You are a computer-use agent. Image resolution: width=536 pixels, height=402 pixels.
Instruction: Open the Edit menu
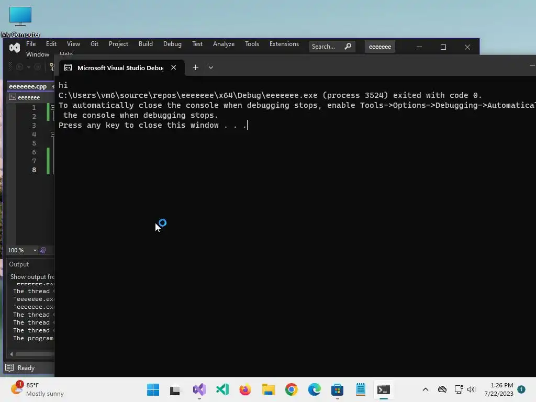coord(51,44)
